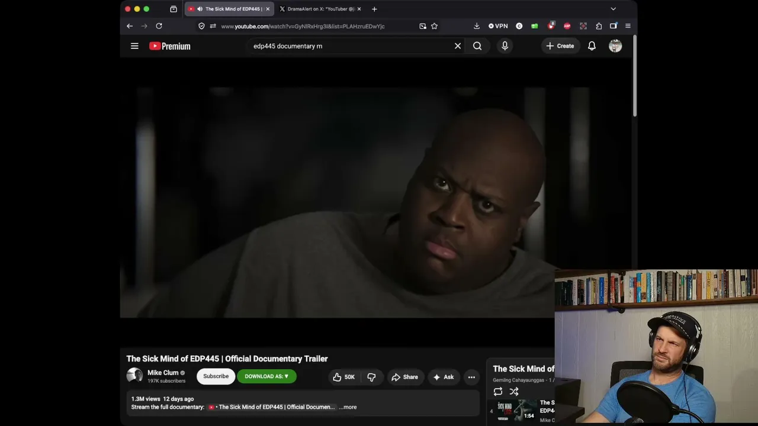Bookmark this page with the star
758x426 pixels.
coord(434,26)
